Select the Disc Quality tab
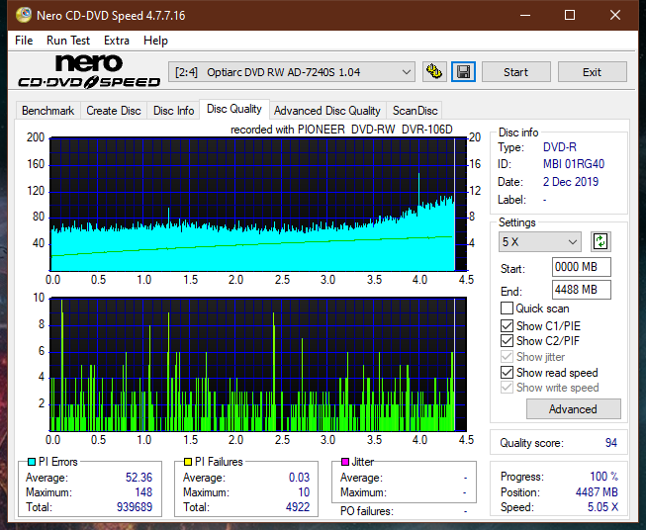 234,109
